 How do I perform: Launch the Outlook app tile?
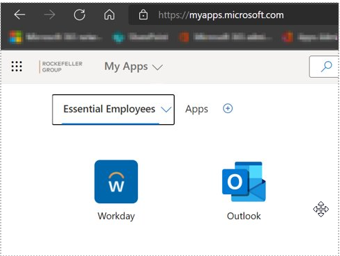244,182
